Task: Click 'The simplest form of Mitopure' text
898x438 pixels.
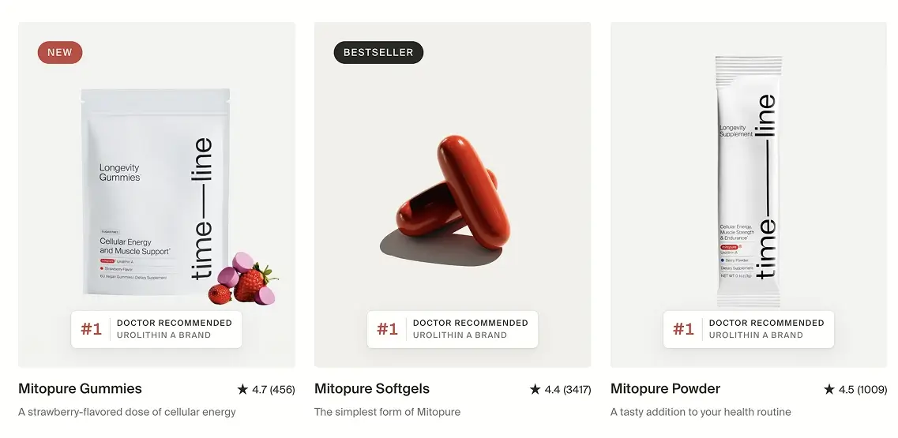Action: [387, 412]
